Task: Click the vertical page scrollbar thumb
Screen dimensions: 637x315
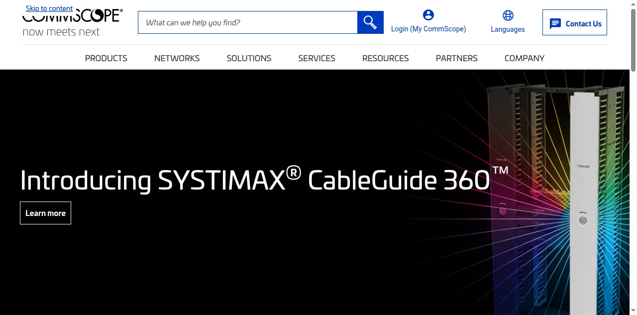Action: pyautogui.click(x=633, y=40)
